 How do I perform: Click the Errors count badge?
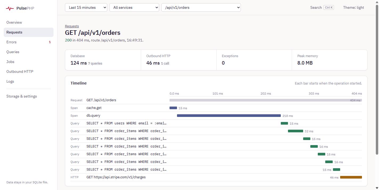(x=50, y=42)
